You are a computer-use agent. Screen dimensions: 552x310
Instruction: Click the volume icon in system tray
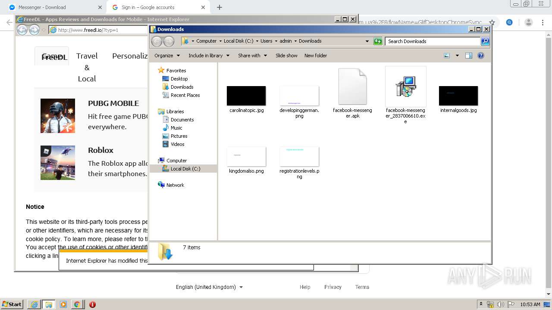[500, 304]
